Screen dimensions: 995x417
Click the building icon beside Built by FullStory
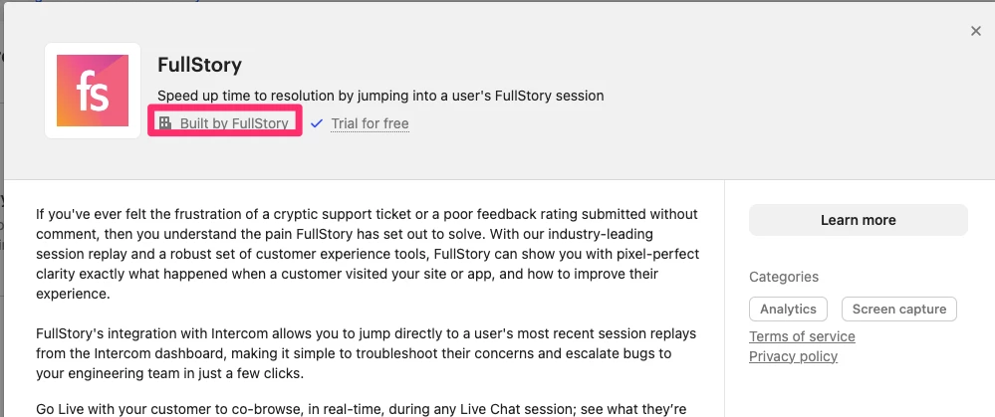click(x=165, y=123)
